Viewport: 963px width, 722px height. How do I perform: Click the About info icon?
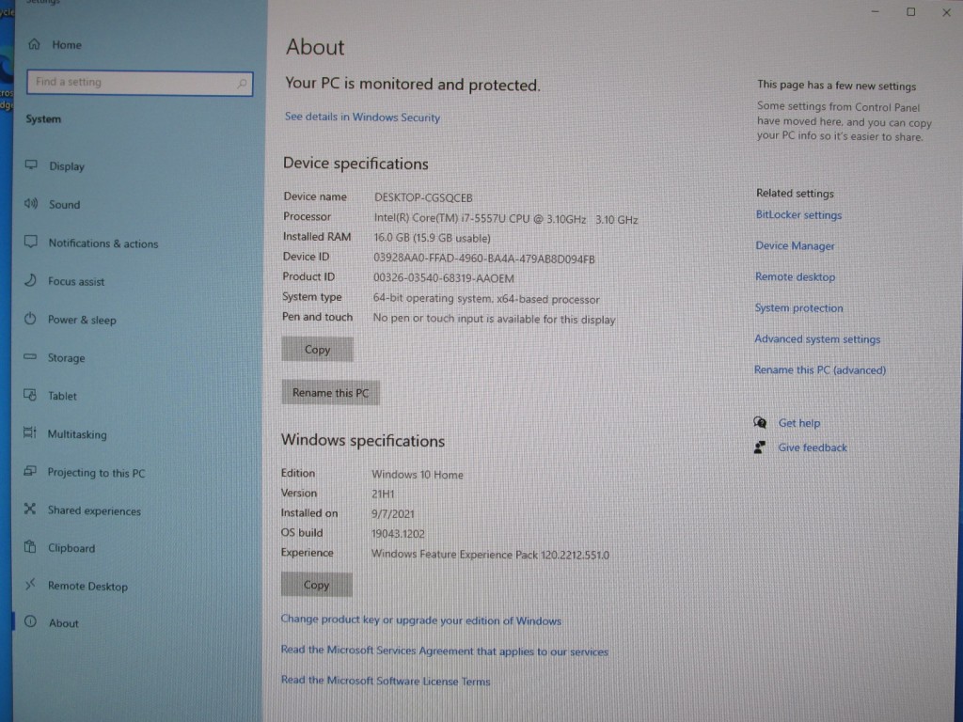tap(30, 622)
